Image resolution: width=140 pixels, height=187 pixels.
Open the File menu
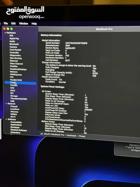(6, 23)
